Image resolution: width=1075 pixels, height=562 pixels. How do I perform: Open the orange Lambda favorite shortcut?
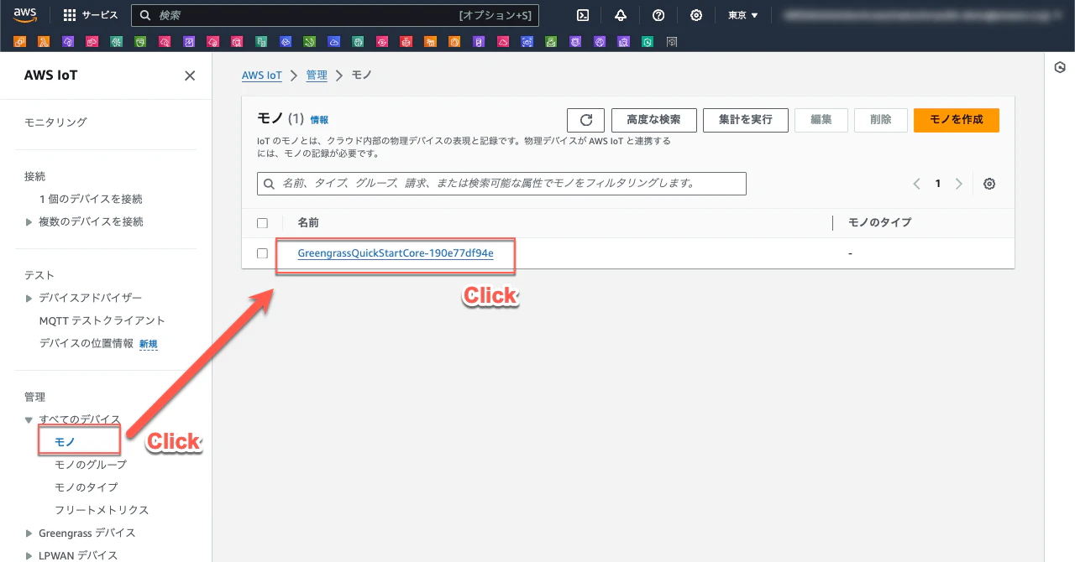coord(44,41)
